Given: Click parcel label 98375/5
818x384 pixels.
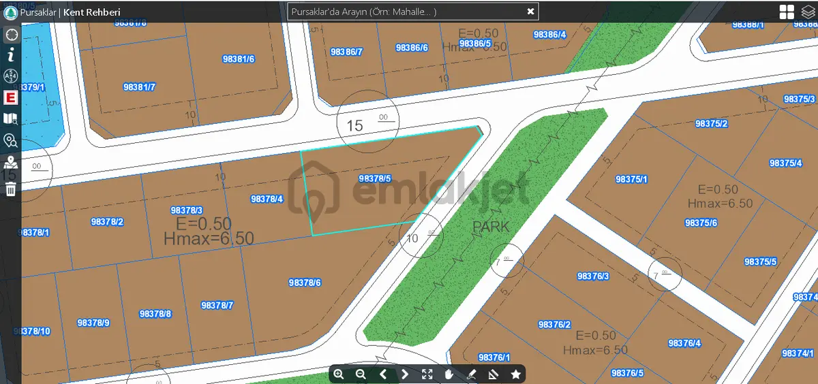Looking at the screenshot, I should (761, 261).
